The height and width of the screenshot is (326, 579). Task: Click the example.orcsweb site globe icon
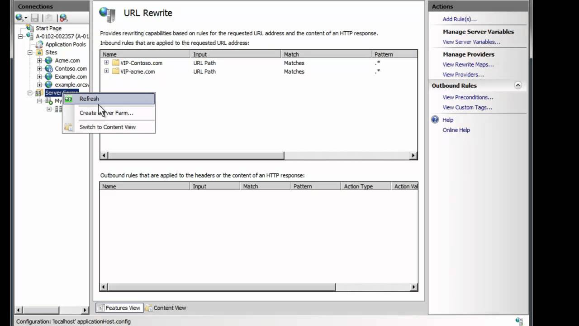[49, 85]
